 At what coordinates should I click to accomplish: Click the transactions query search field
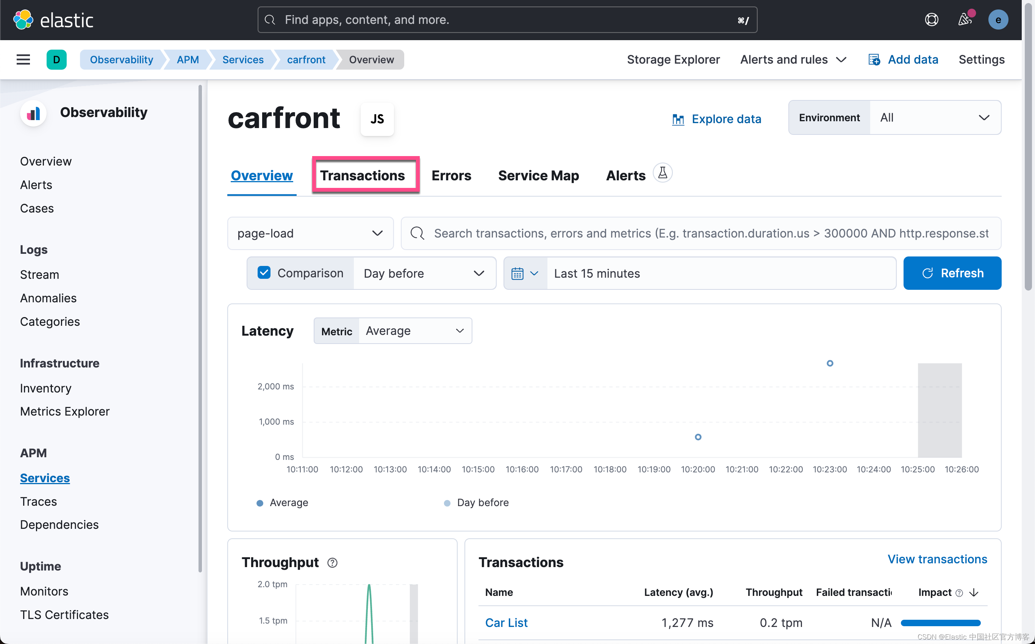click(700, 233)
